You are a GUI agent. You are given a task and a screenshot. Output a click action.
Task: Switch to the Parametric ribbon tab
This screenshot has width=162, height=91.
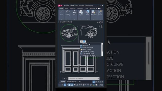coord(80,8)
